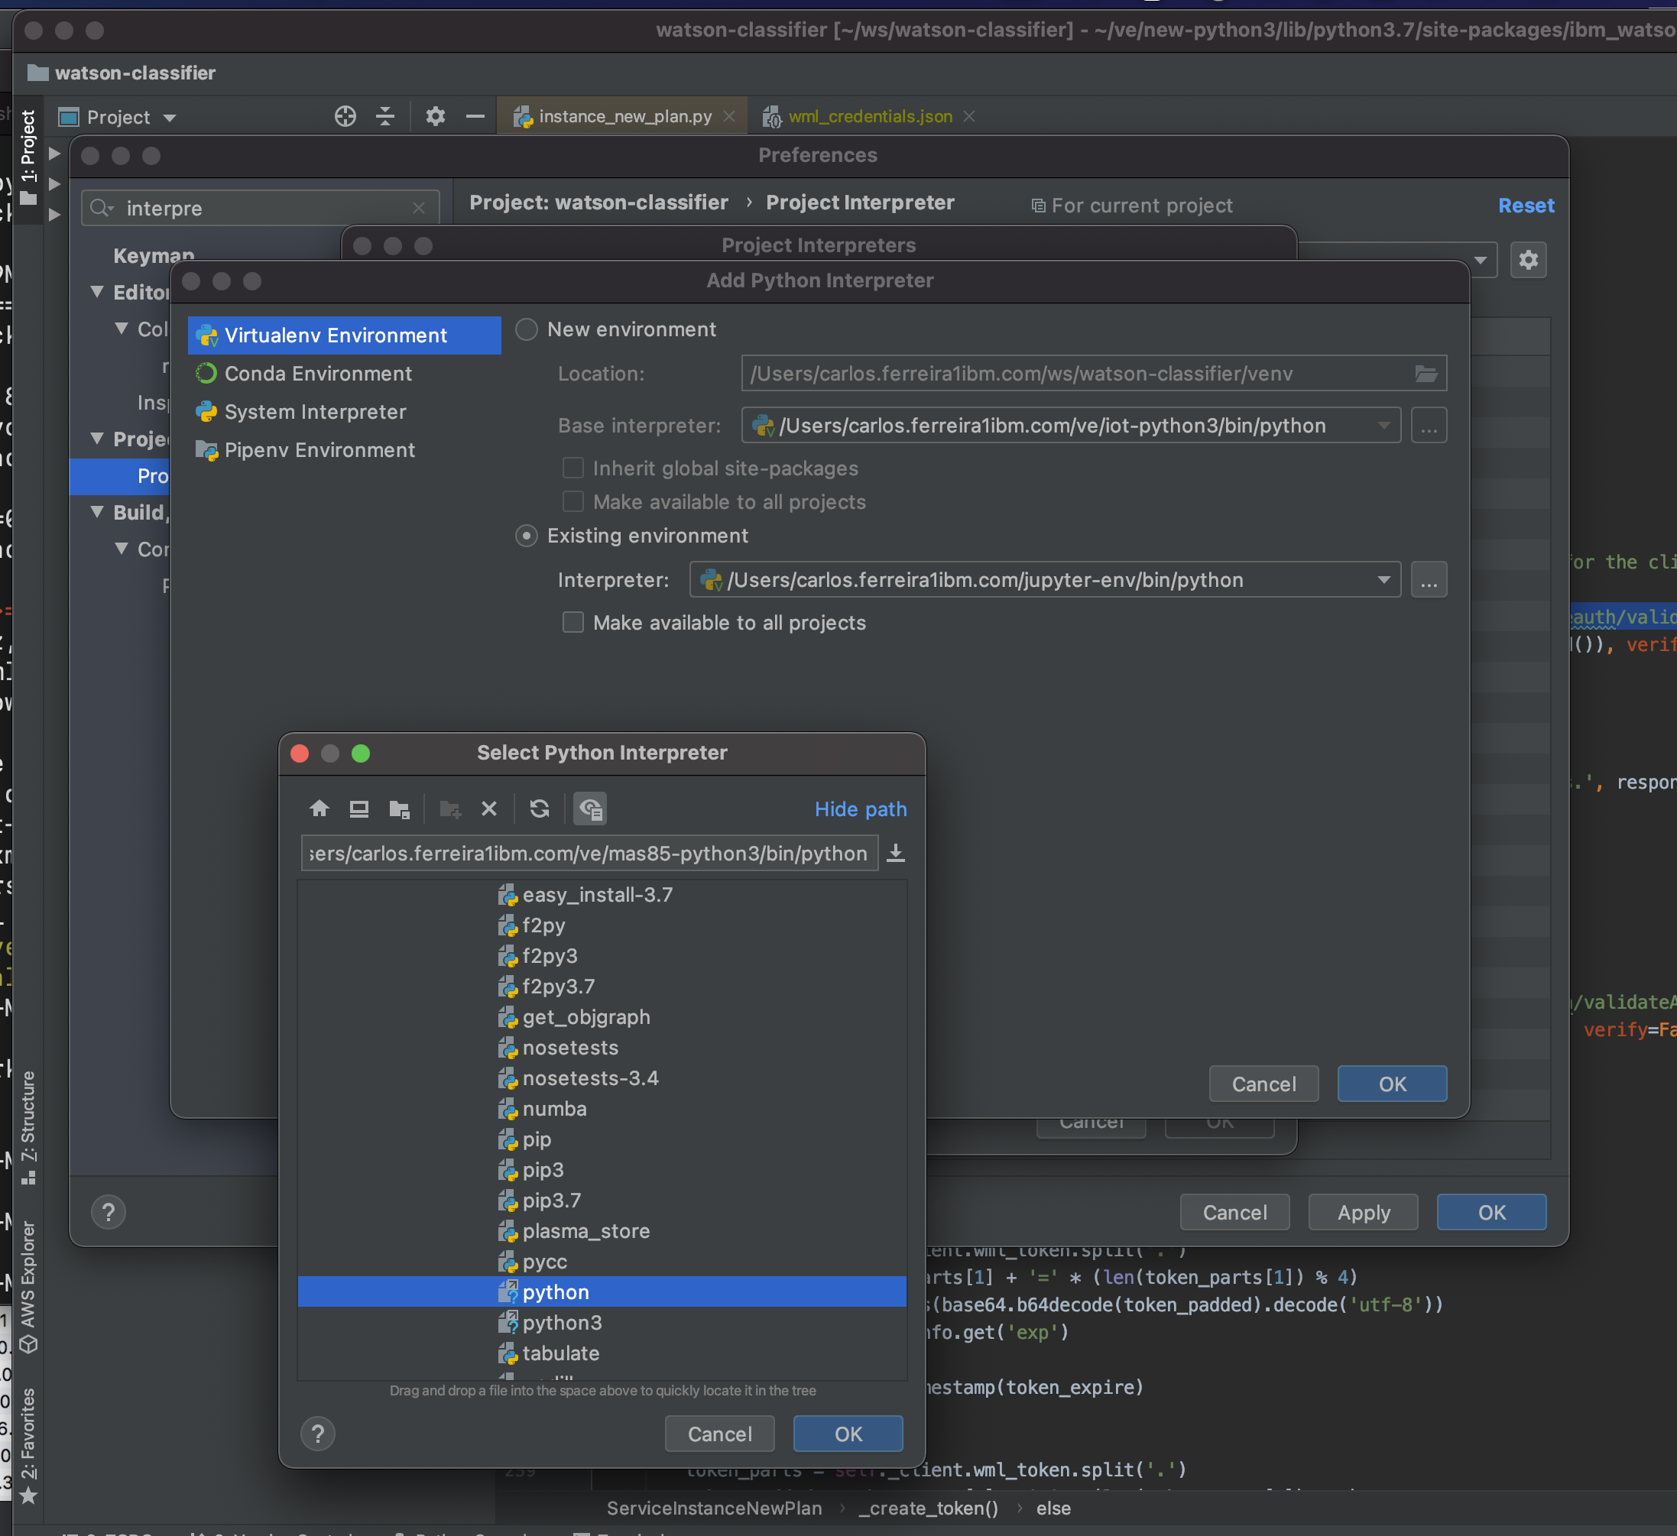Select Pipenv Environment option

(x=345, y=450)
